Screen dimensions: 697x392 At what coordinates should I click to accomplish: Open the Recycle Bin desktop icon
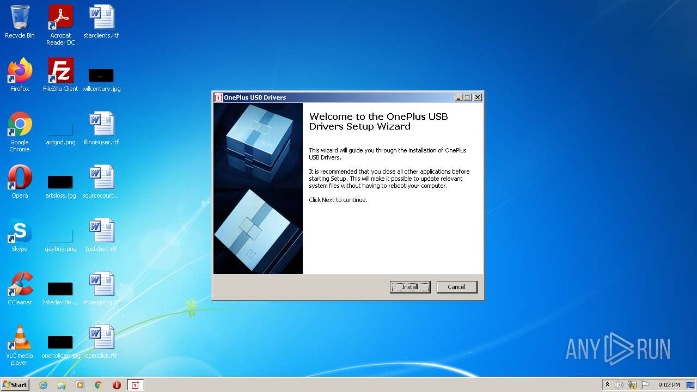pyautogui.click(x=20, y=22)
